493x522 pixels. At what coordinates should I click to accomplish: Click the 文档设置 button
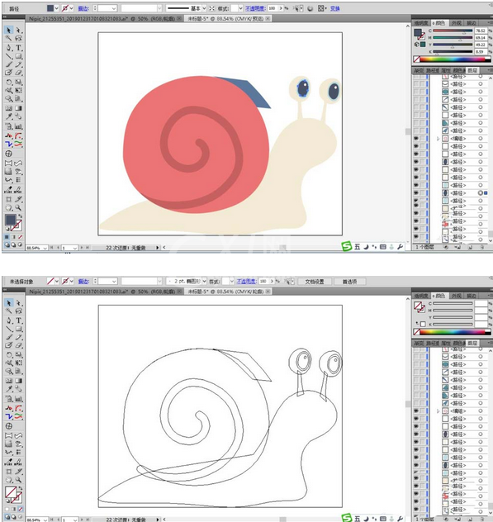[x=315, y=282]
